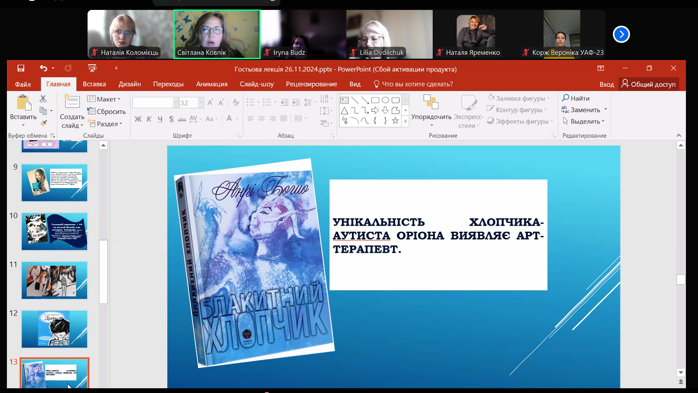Viewport: 698px width, 393px height.
Task: Toggle strikethrough abc formatting
Action: point(182,119)
